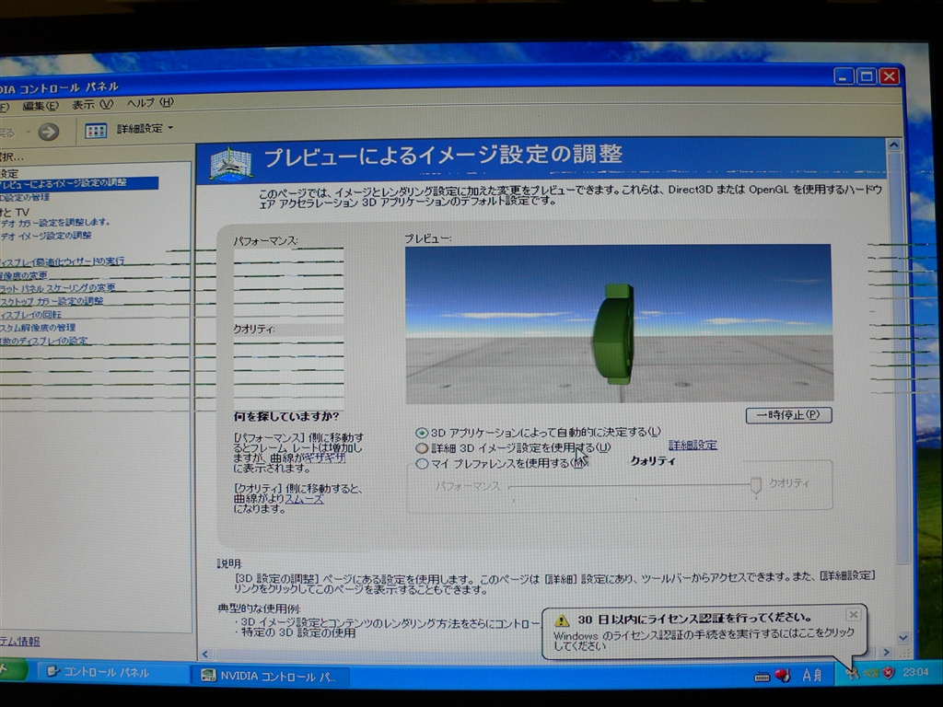Select マイ プレファレンスを使用する radio button
Screen dimensions: 943x707
pyautogui.click(x=422, y=464)
